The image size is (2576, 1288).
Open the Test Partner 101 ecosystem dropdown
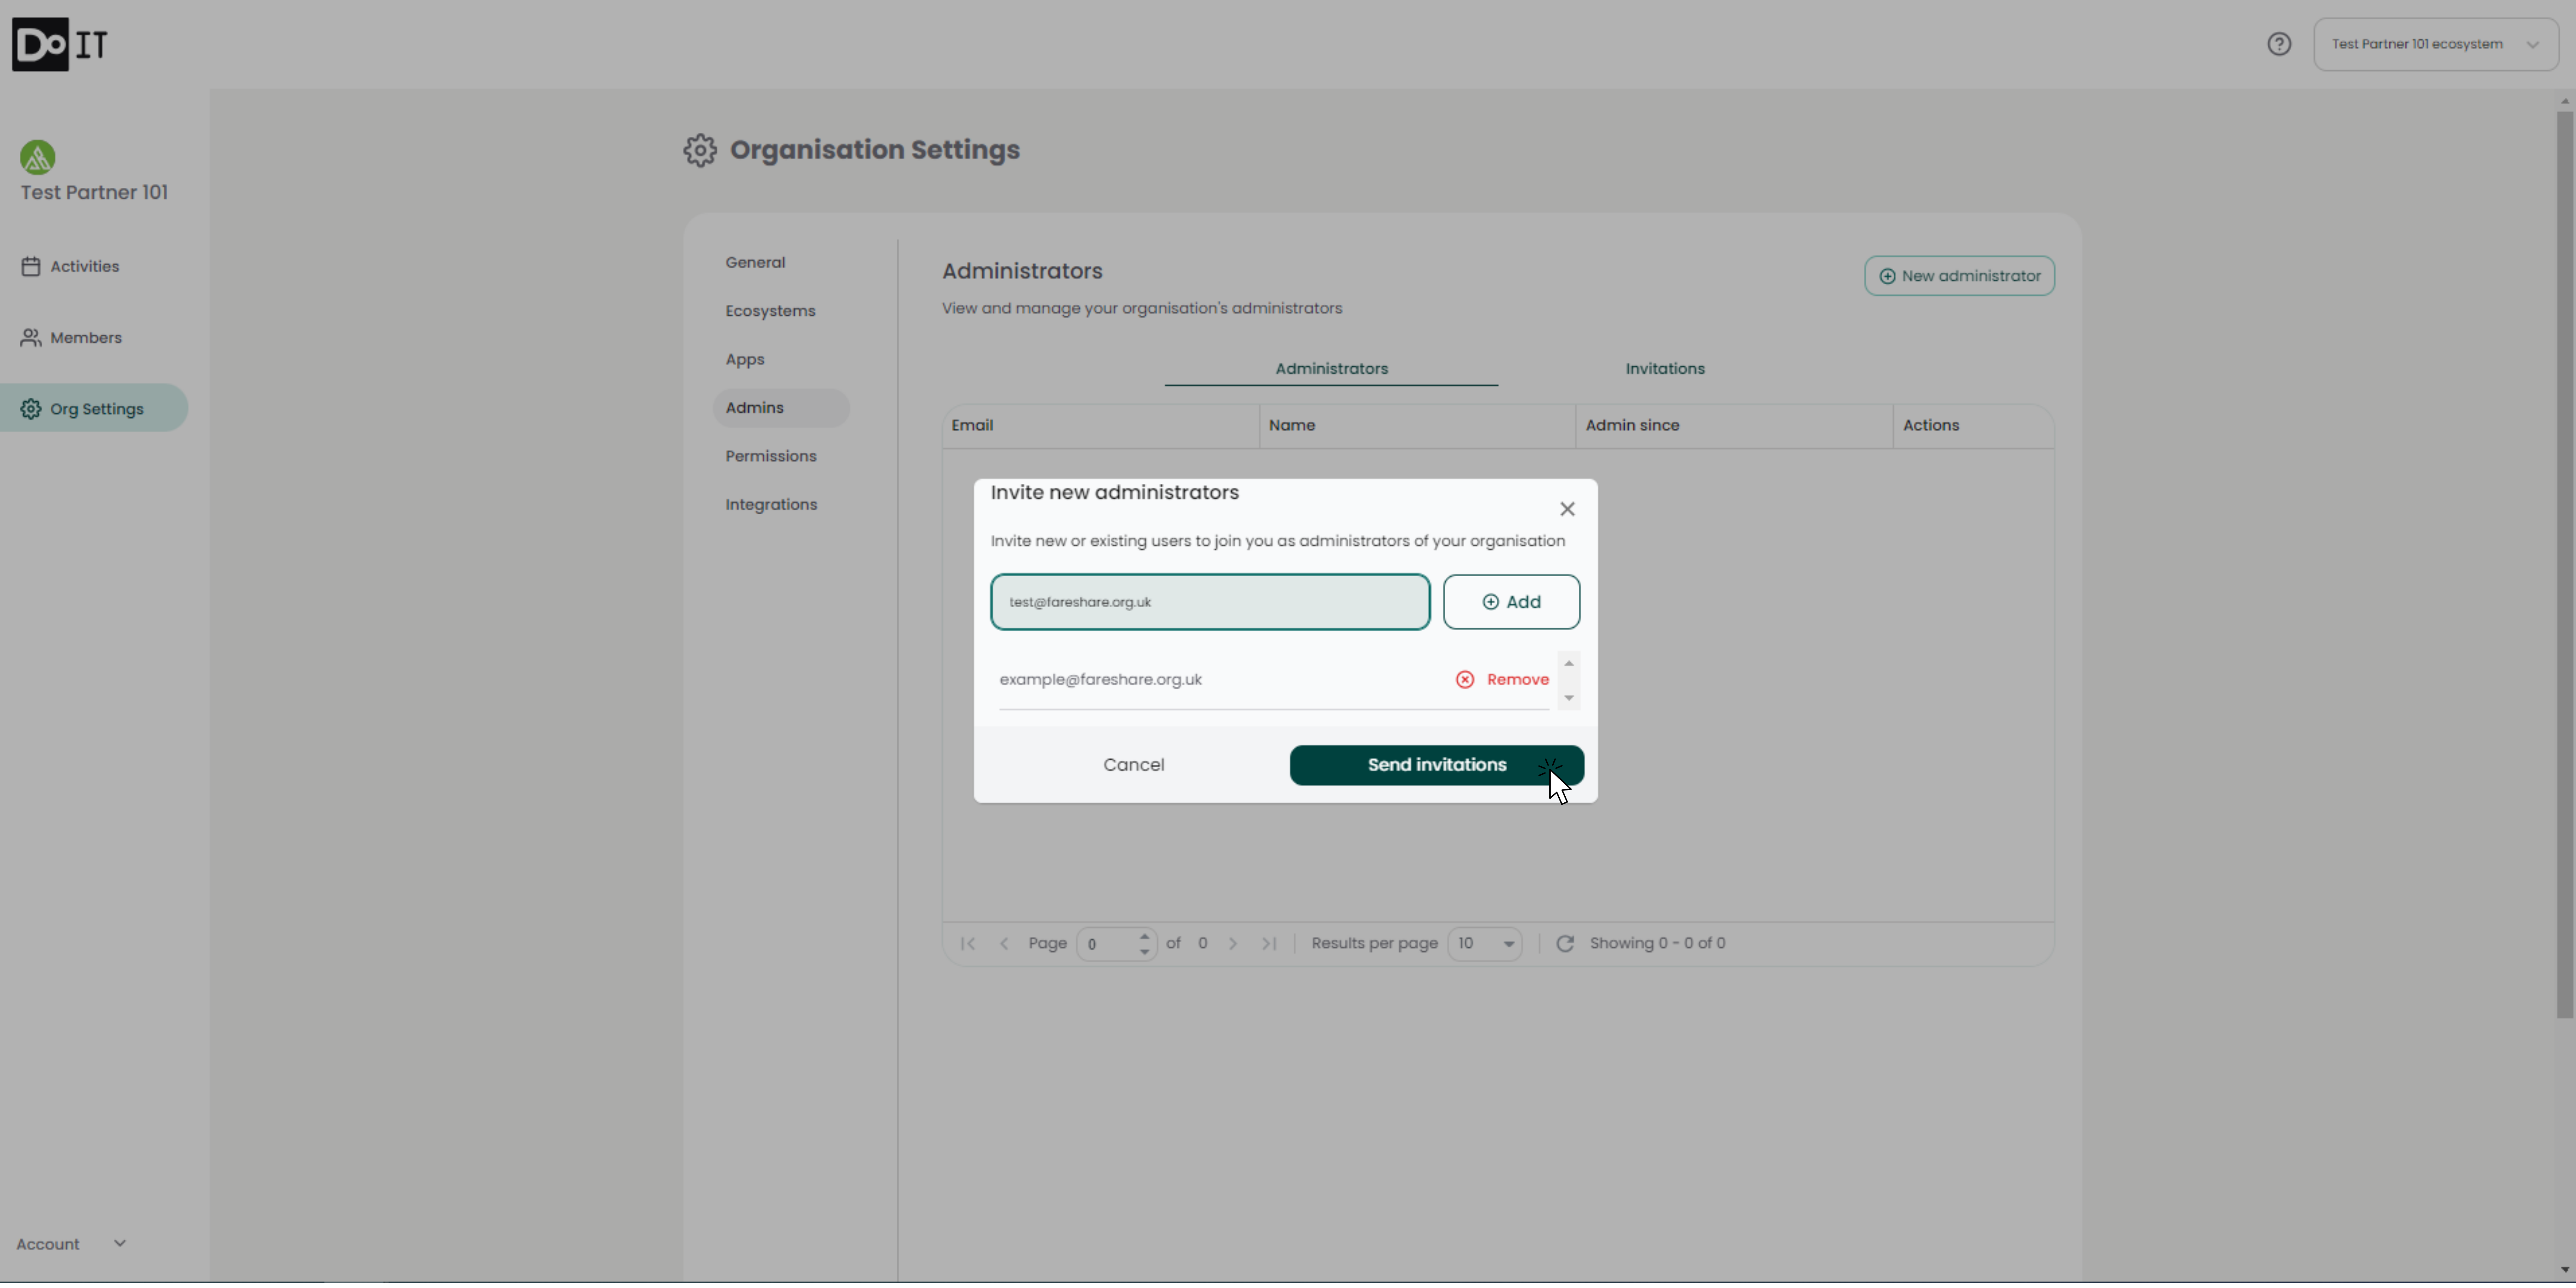coord(2435,44)
